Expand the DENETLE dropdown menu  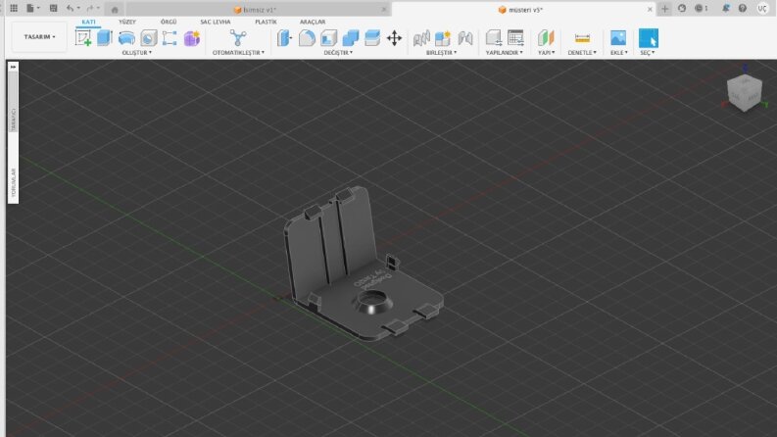[582, 53]
